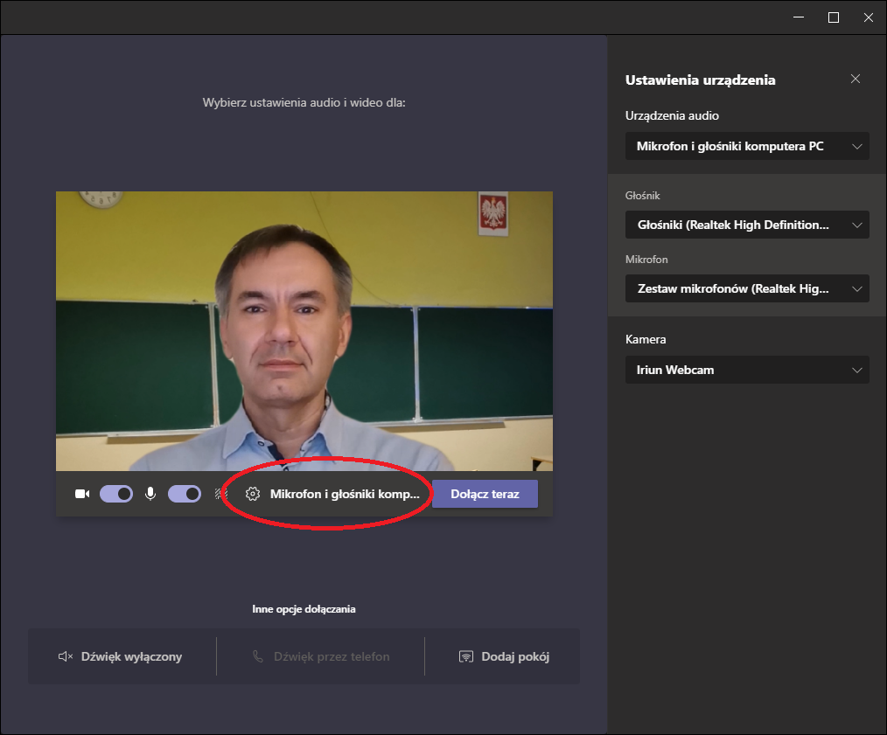887x735 pixels.
Task: Choose the Dodaj pokój option
Action: tap(514, 656)
